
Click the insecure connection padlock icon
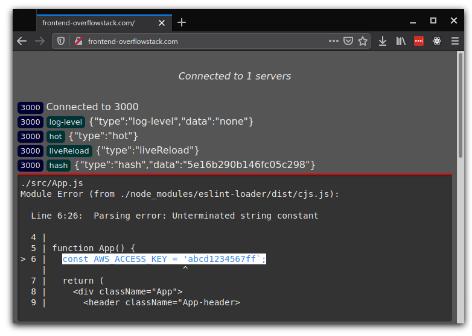coord(78,42)
